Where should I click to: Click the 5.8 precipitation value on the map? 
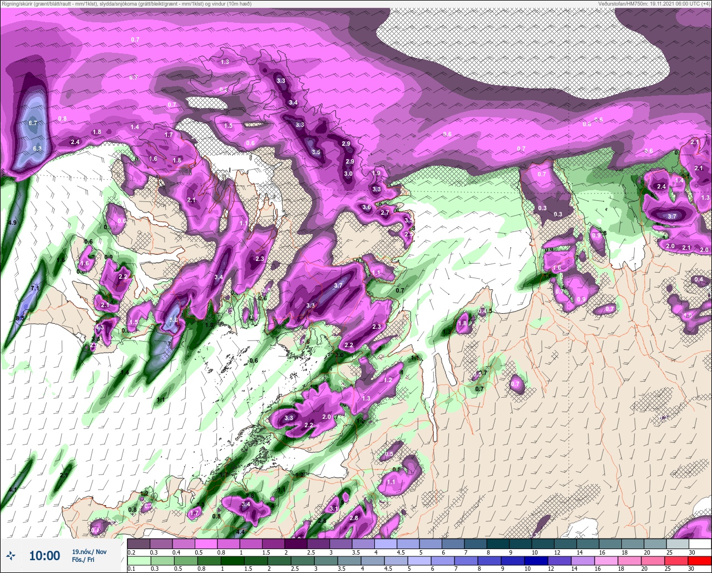[x=174, y=320]
